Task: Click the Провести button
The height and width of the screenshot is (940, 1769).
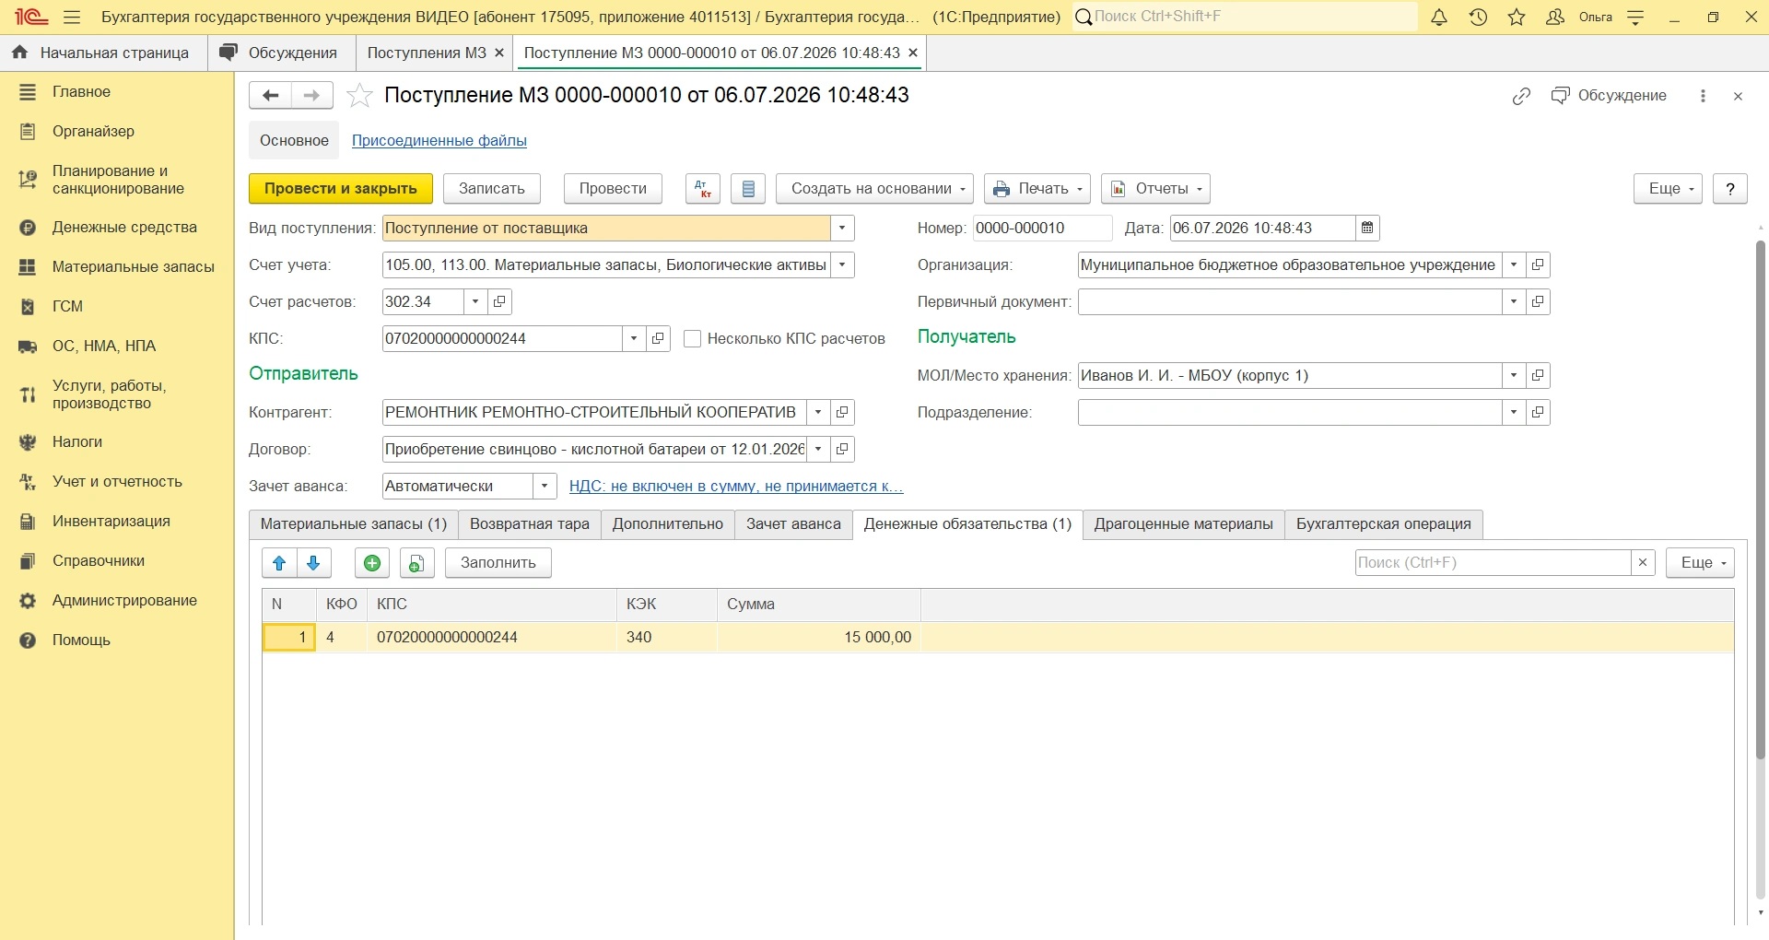Action: tap(613, 189)
